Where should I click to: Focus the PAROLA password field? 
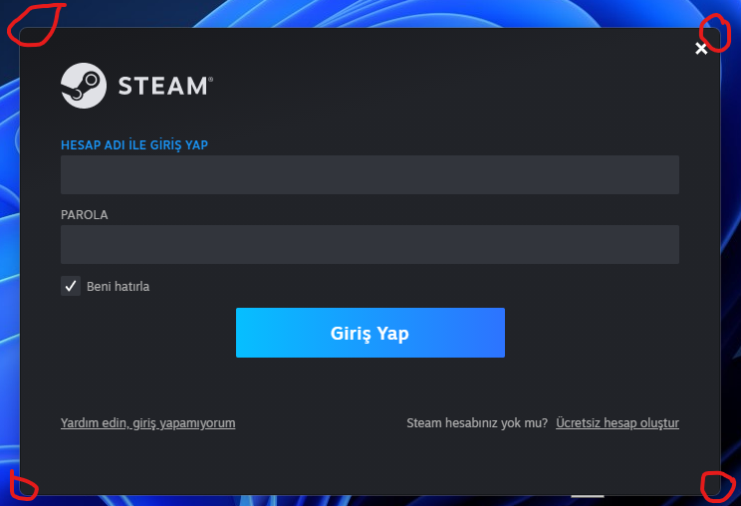point(370,244)
